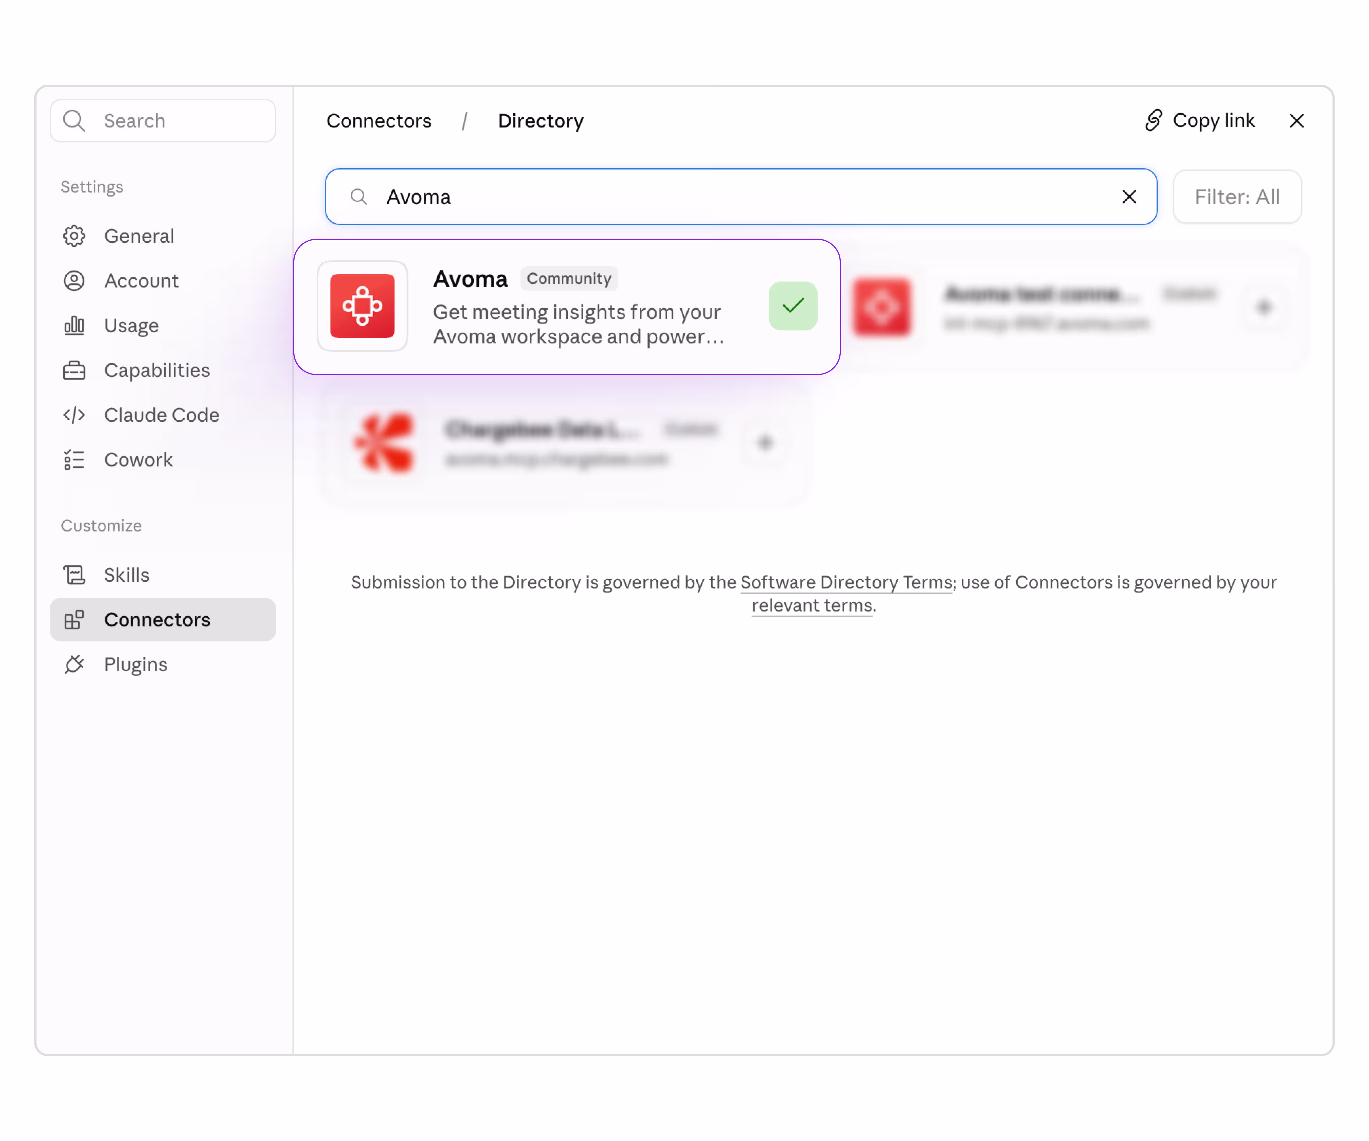Click the chain link icon
This screenshot has height=1141, width=1369.
point(1154,121)
